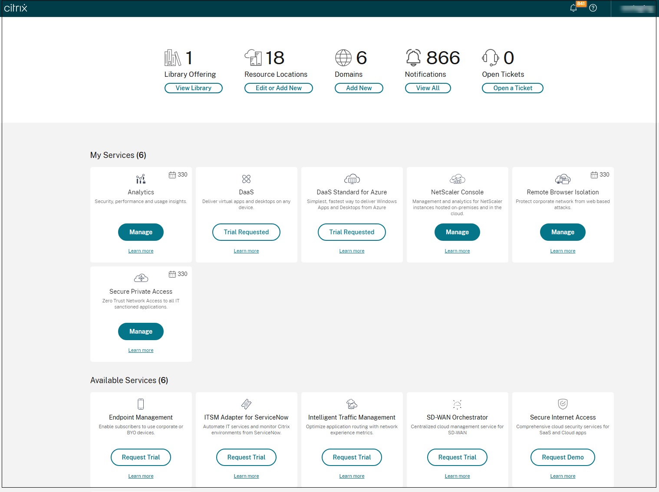The width and height of the screenshot is (659, 492).
Task: Click the Domains globe icon
Action: click(343, 58)
